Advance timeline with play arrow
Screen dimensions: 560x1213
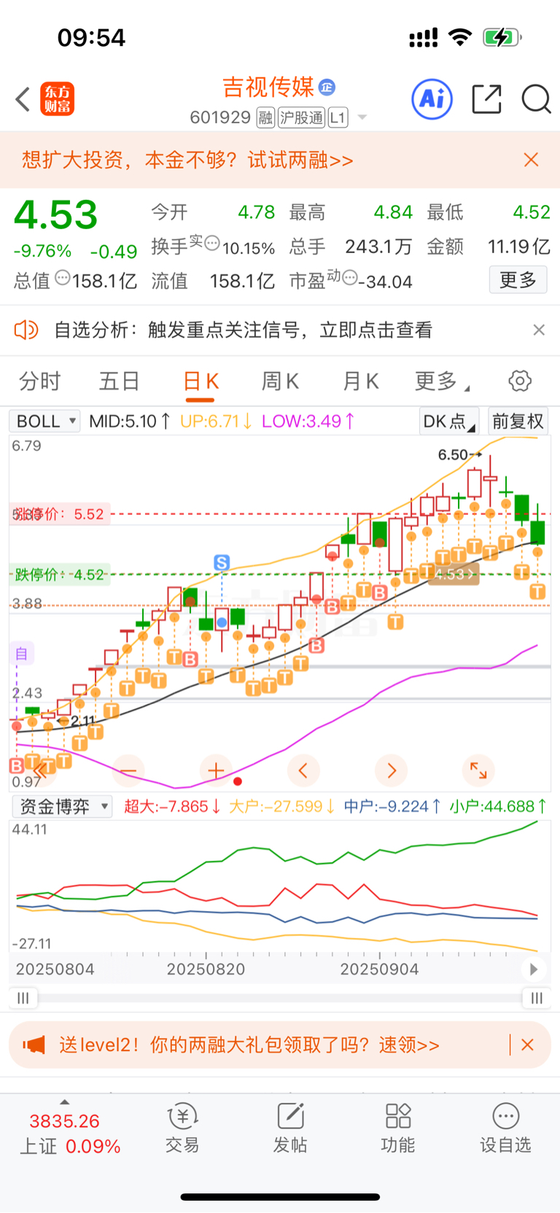(534, 969)
